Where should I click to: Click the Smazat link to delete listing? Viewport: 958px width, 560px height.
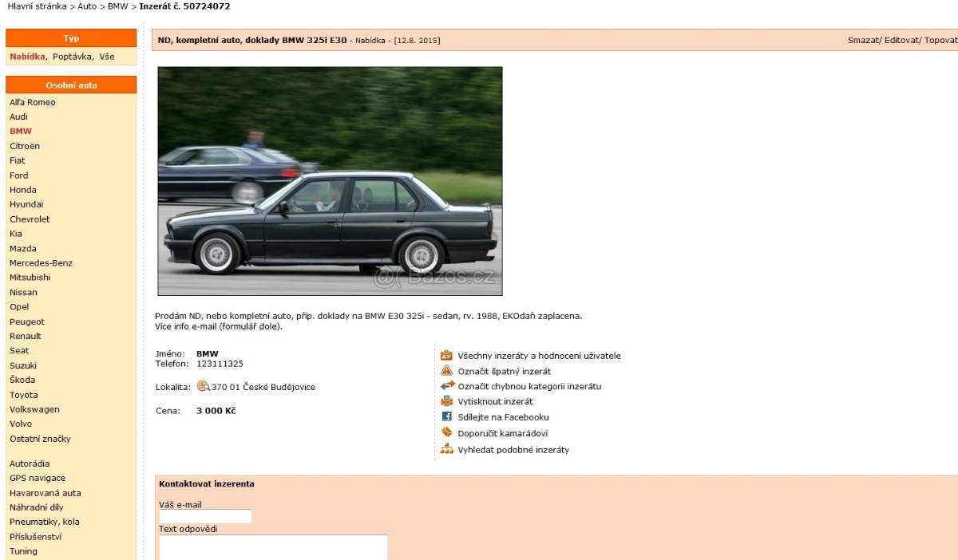(x=862, y=40)
